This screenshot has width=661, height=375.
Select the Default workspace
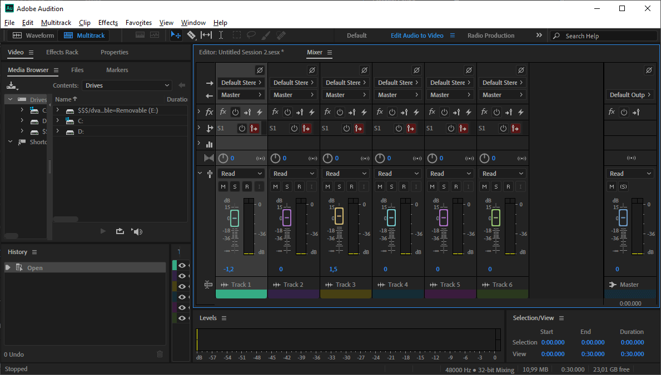pos(357,36)
